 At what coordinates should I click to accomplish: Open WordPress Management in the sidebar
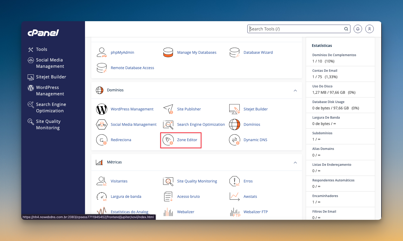[x=50, y=91]
